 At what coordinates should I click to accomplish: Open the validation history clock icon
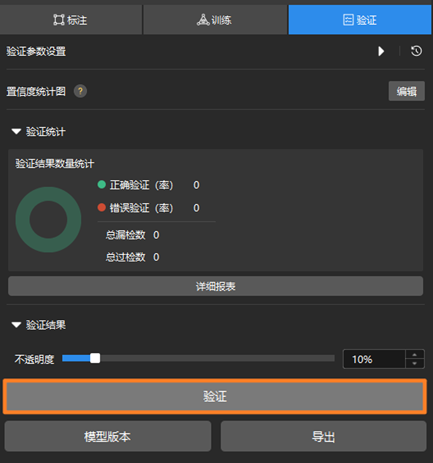[417, 51]
